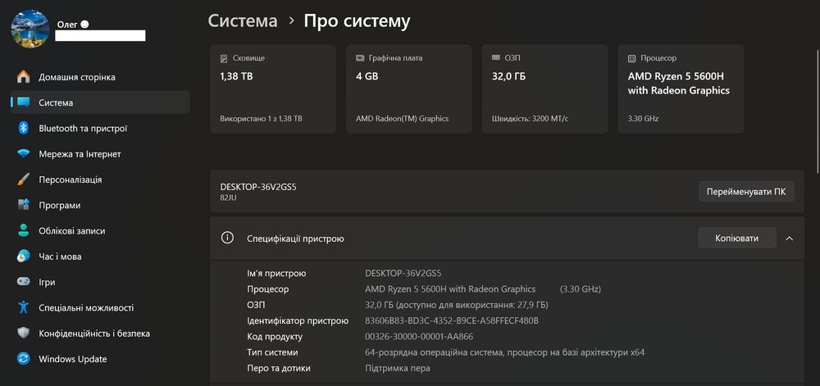The width and height of the screenshot is (820, 386).
Task: Click Копіювати button for device specifications
Action: pyautogui.click(x=737, y=238)
